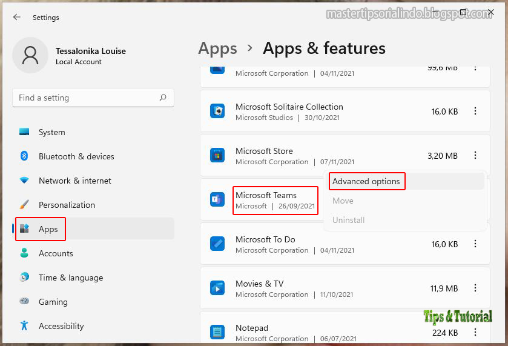Click the Microsoft Solitaire Collection app icon
508x346 pixels.
pos(217,111)
